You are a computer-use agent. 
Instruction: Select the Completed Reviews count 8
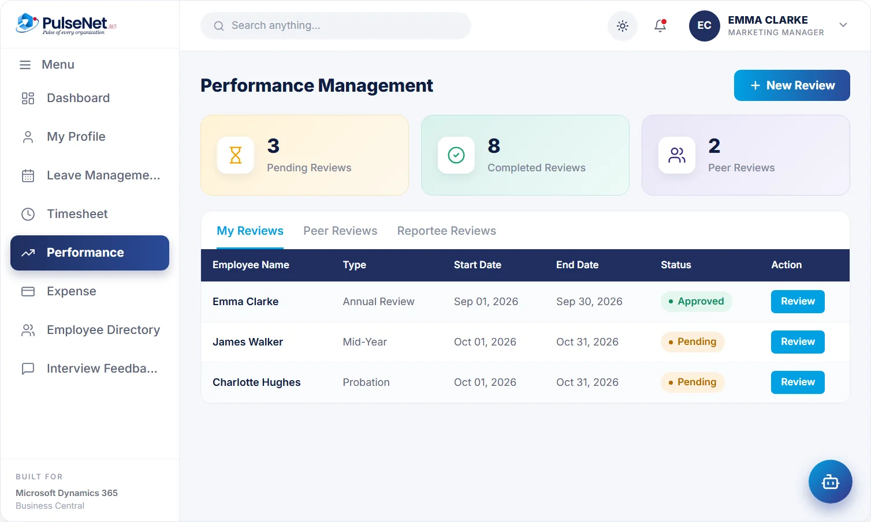494,146
